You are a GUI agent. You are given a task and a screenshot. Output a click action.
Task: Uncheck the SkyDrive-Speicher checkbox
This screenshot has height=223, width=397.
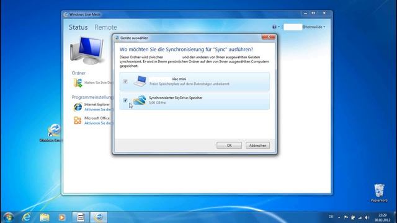click(125, 100)
